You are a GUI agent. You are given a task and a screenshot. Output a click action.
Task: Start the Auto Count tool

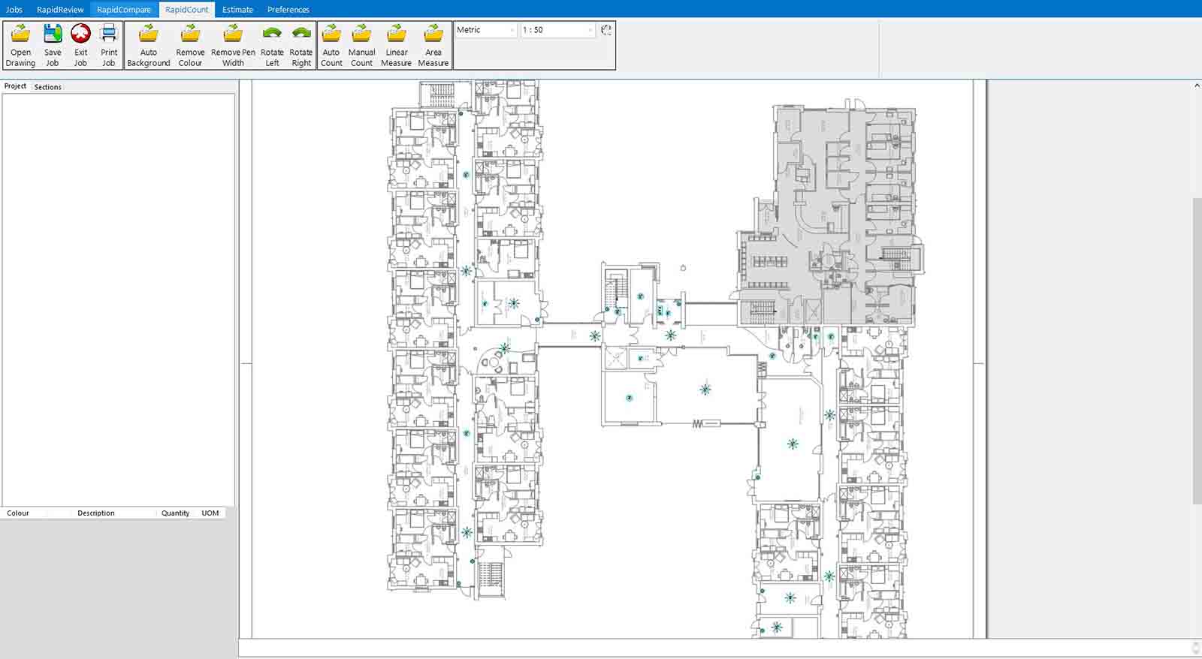(x=331, y=45)
